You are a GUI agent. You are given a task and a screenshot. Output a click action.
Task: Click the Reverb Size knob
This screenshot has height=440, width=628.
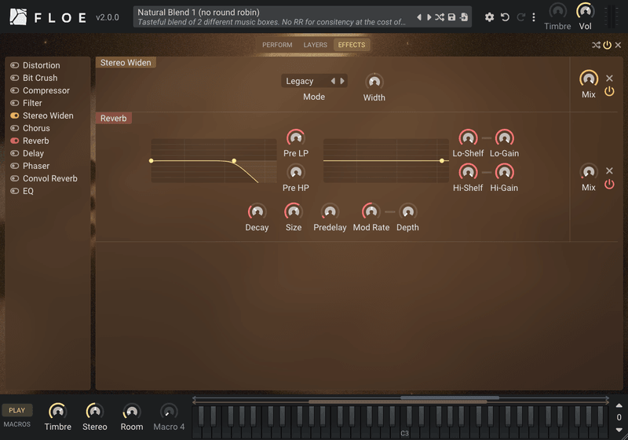(294, 211)
